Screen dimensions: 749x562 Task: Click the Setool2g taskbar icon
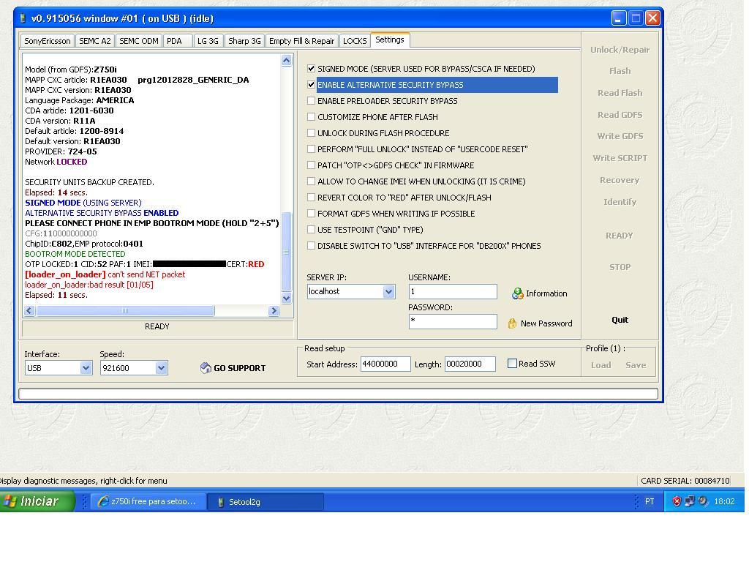(221, 502)
